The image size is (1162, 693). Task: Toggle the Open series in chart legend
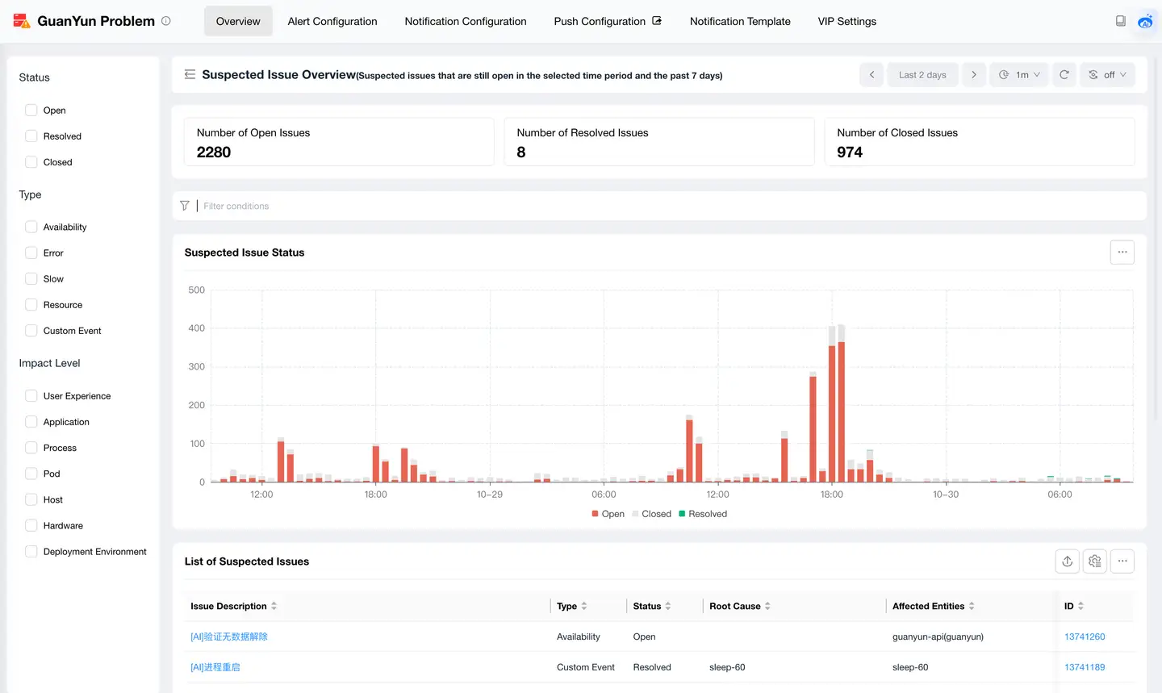point(608,514)
